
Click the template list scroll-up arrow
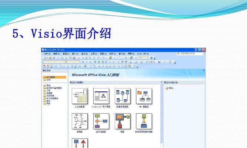161,82
